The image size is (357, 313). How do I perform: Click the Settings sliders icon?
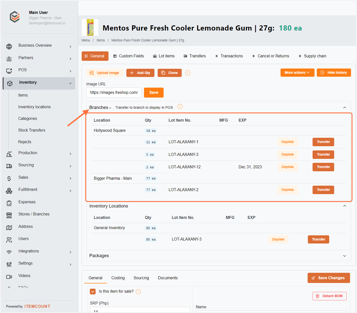[9, 265]
